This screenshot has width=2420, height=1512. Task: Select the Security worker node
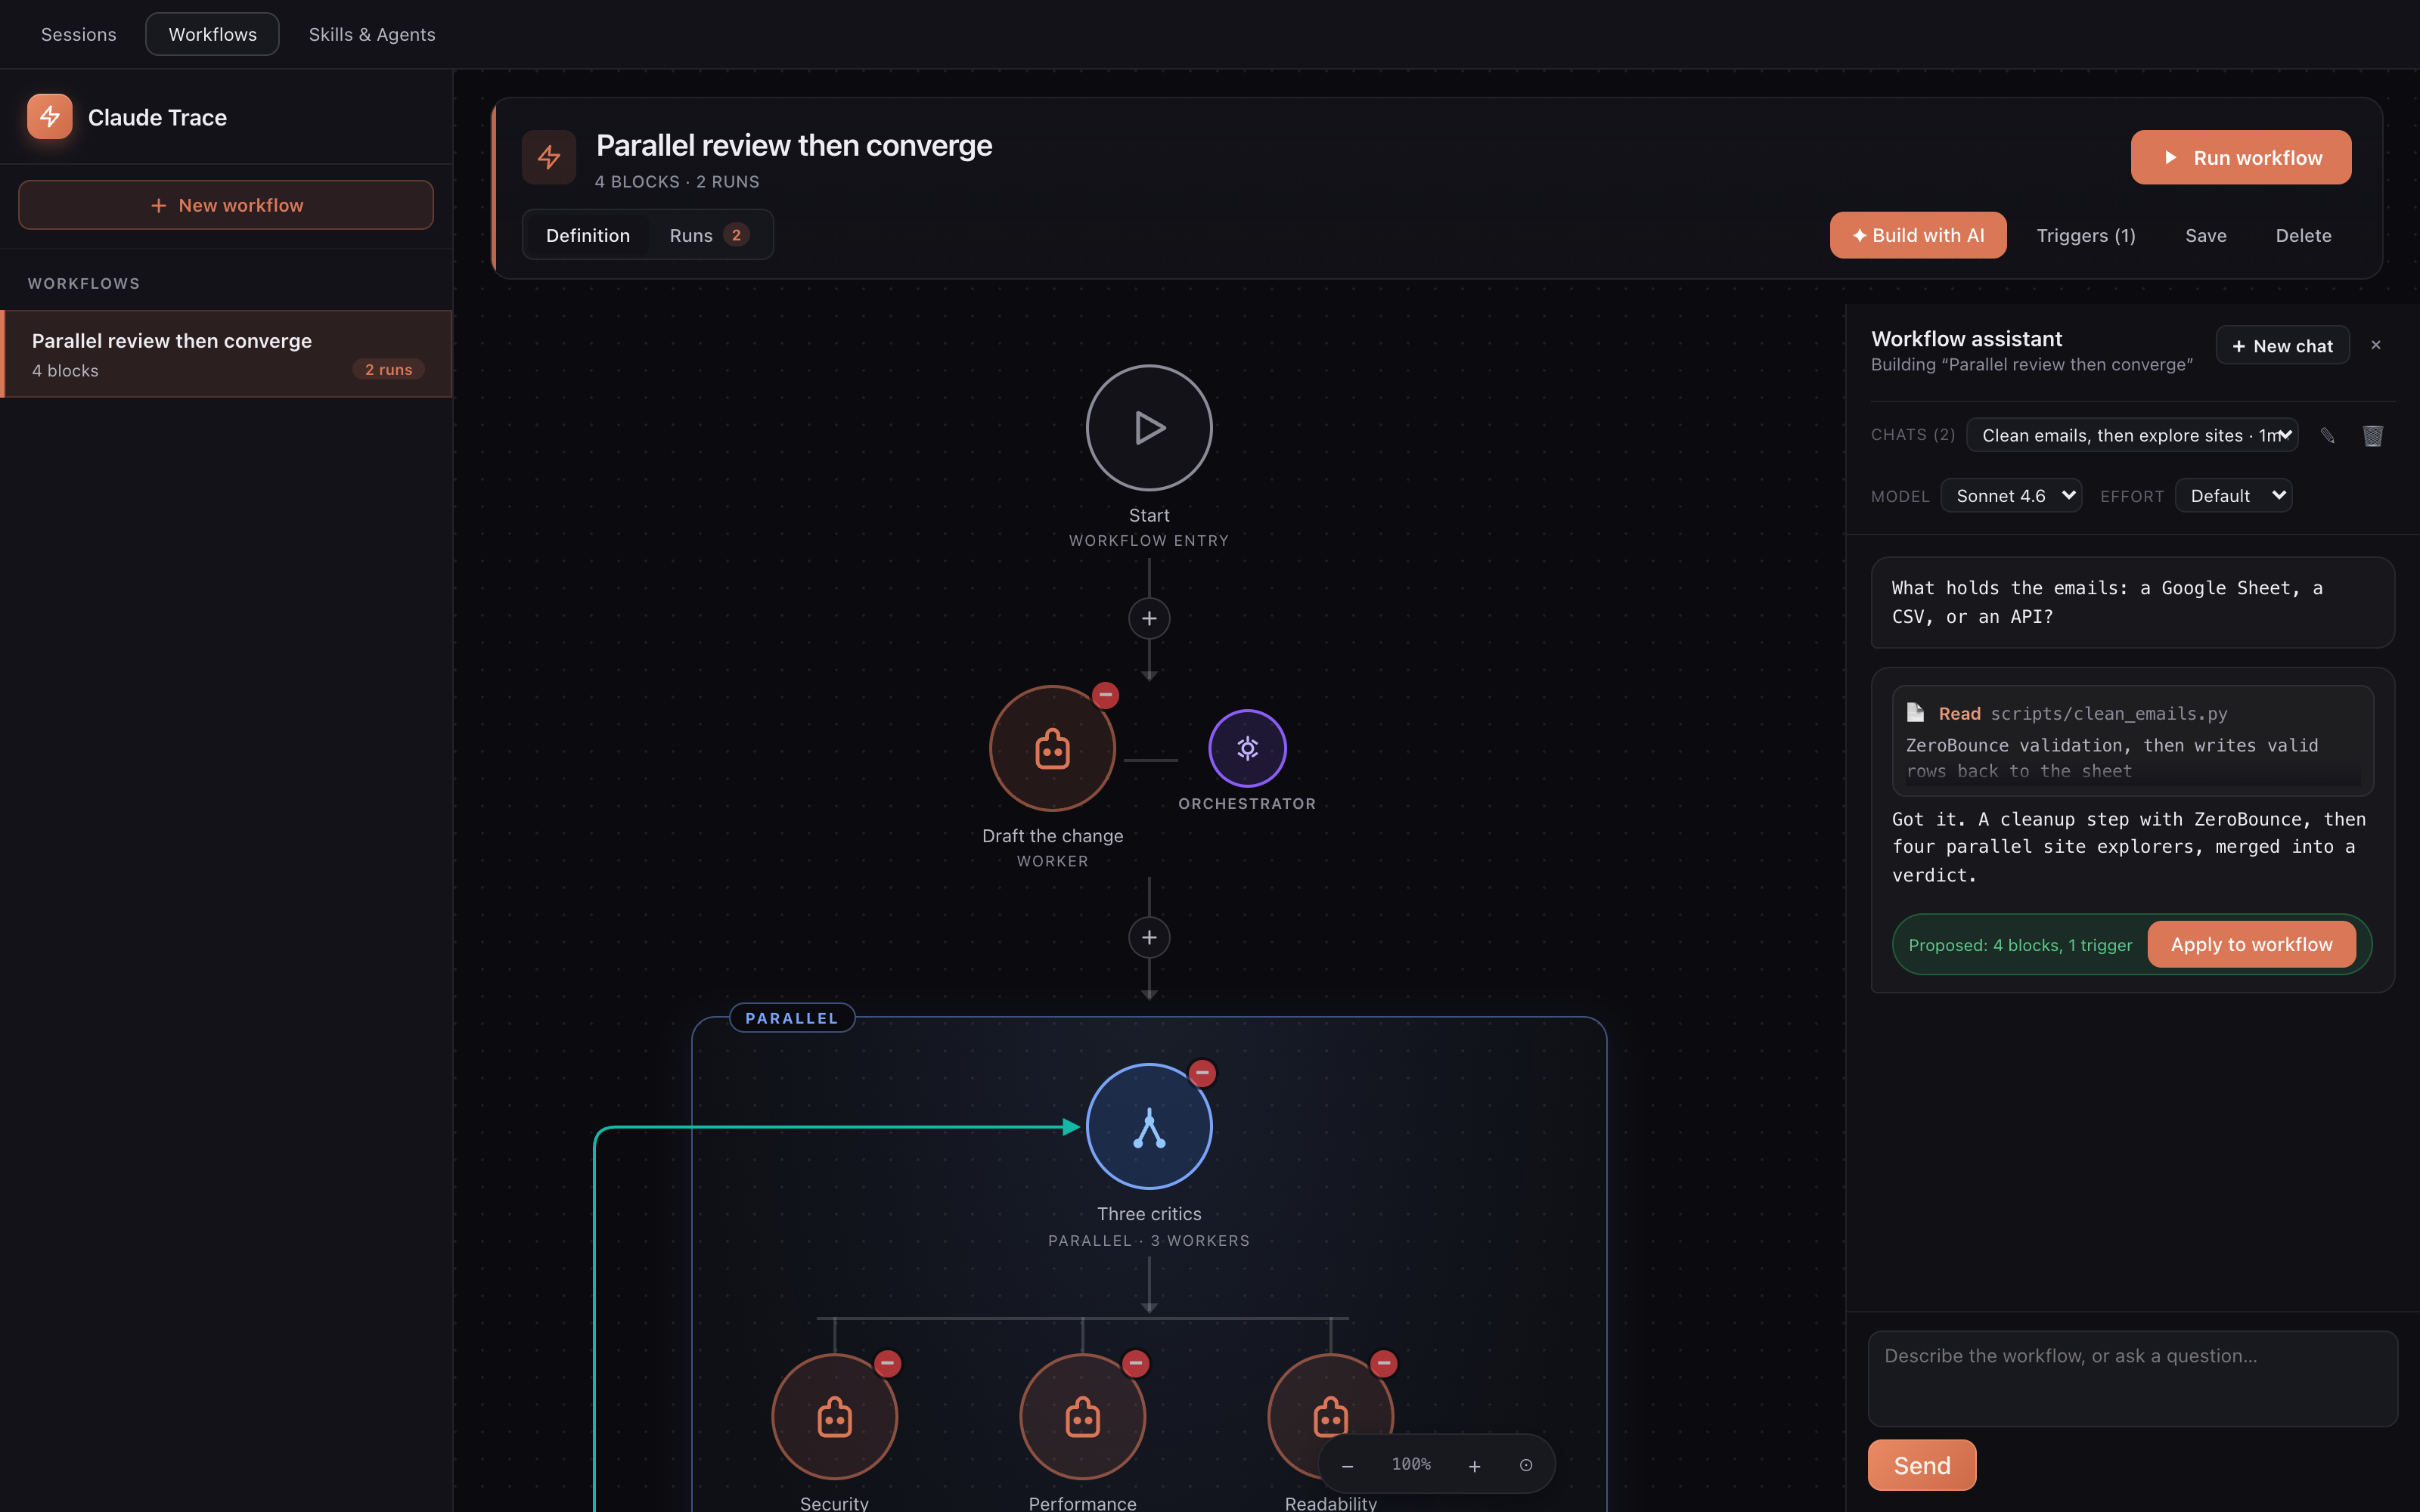pos(834,1416)
